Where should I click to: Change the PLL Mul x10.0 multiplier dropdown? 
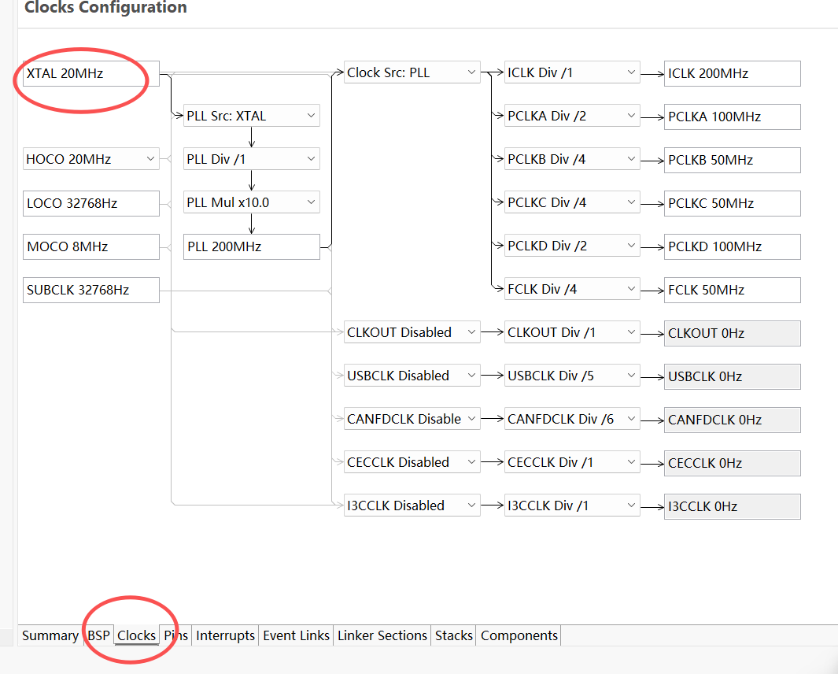click(251, 202)
